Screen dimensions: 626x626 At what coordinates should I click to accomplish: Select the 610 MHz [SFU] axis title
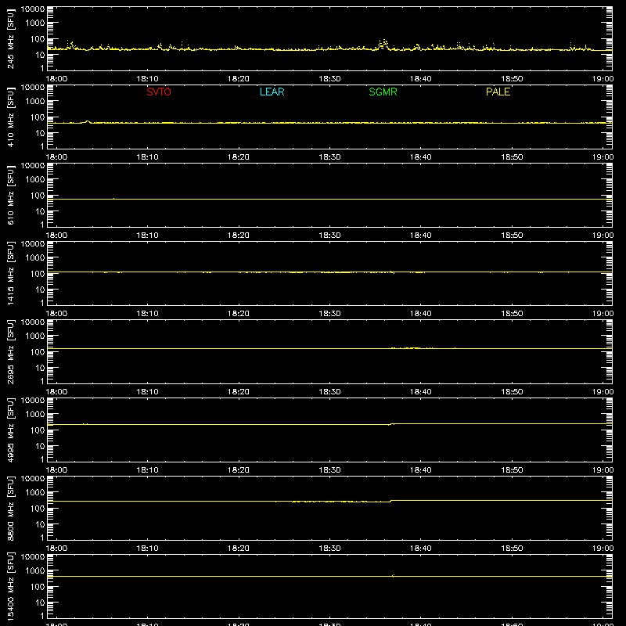click(x=10, y=195)
